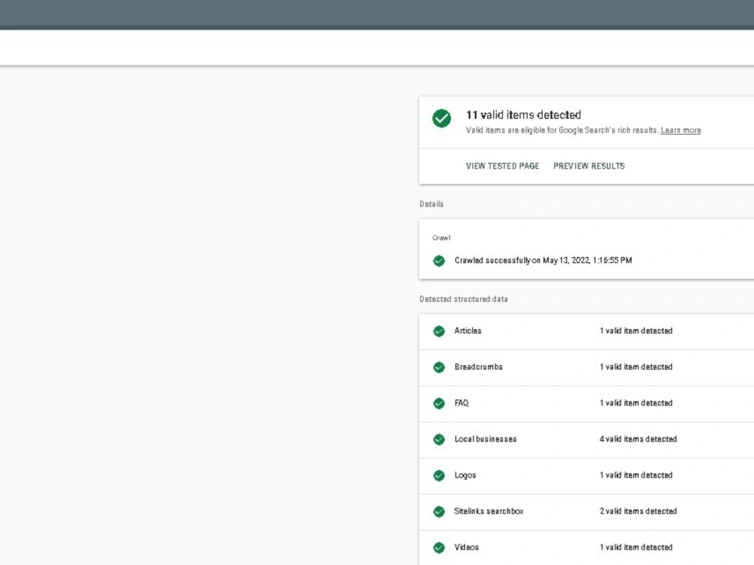Click the green check icon beside "11 valid items detected"
This screenshot has height=565, width=754.
click(441, 119)
